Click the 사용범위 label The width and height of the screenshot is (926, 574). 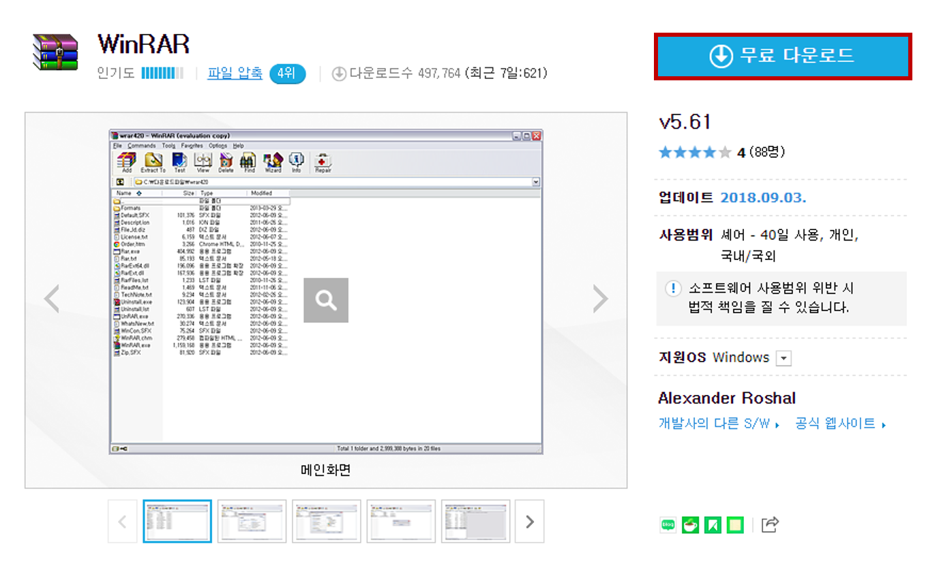[x=685, y=236]
